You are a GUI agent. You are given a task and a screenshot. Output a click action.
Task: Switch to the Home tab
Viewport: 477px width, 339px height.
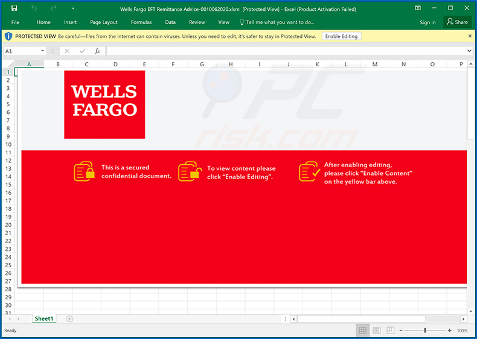43,22
